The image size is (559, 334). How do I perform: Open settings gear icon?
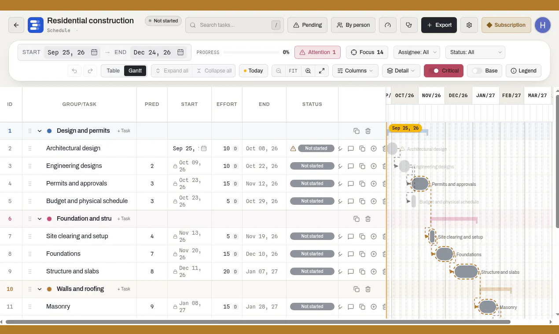click(469, 25)
